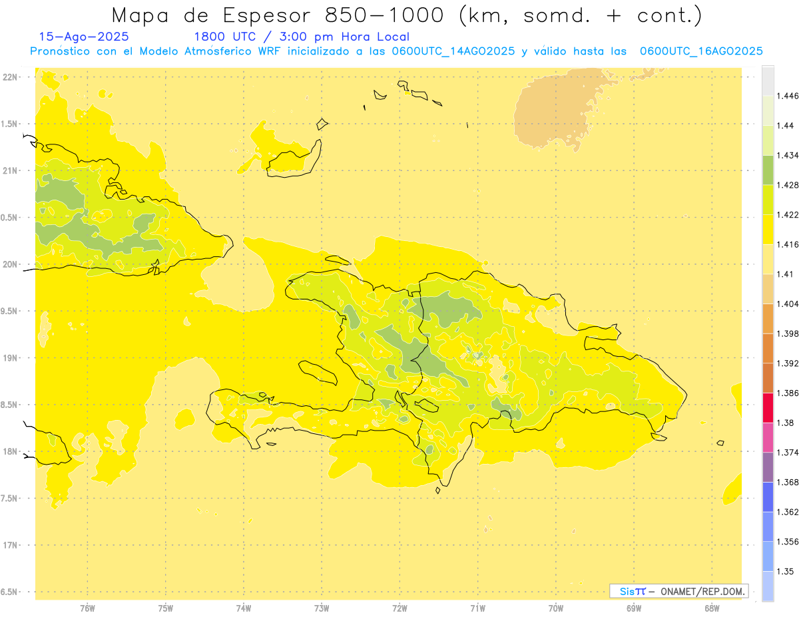The width and height of the screenshot is (799, 617).
Task: Click the colorbar value 1.422
Action: pos(789,214)
